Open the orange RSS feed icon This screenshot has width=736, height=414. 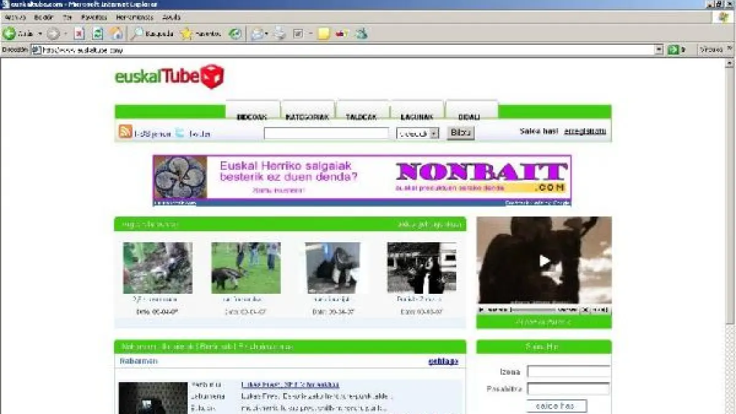125,132
